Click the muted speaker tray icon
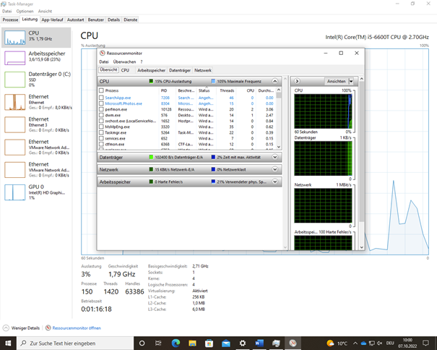 [x=380, y=343]
